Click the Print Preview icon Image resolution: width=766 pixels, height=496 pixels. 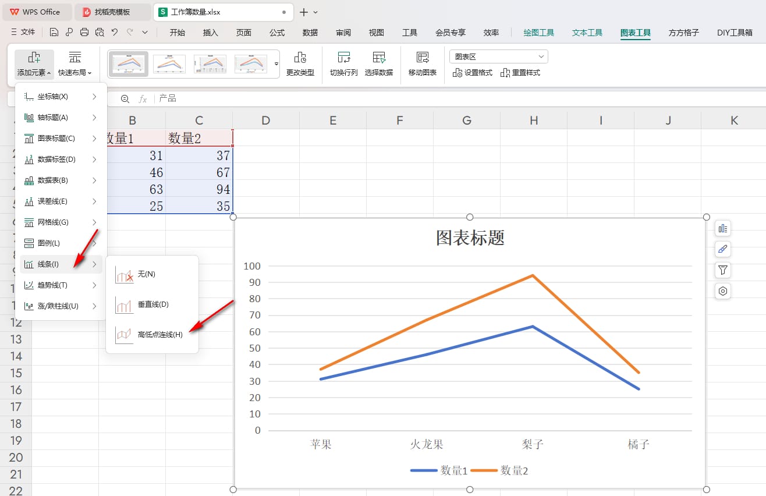(100, 33)
